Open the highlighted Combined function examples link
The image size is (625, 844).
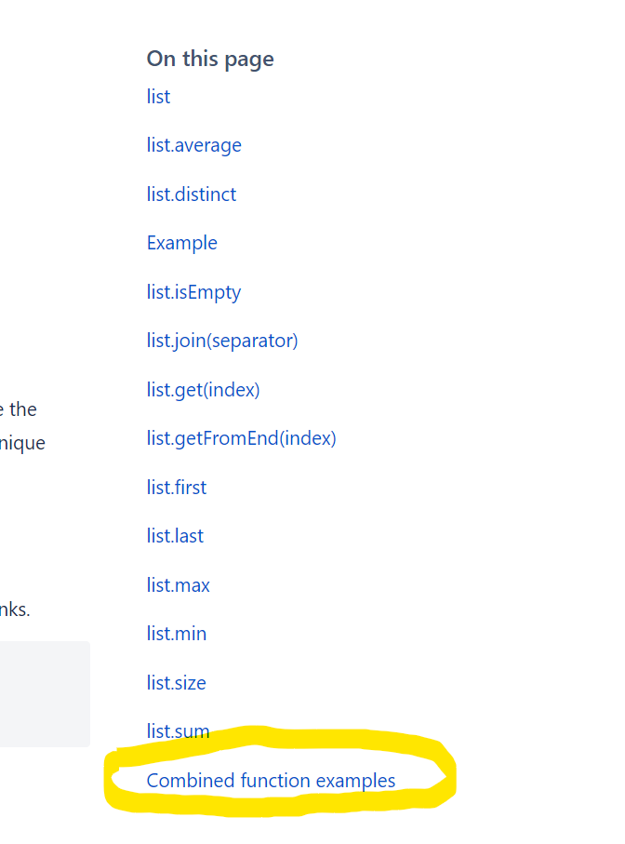(x=271, y=781)
